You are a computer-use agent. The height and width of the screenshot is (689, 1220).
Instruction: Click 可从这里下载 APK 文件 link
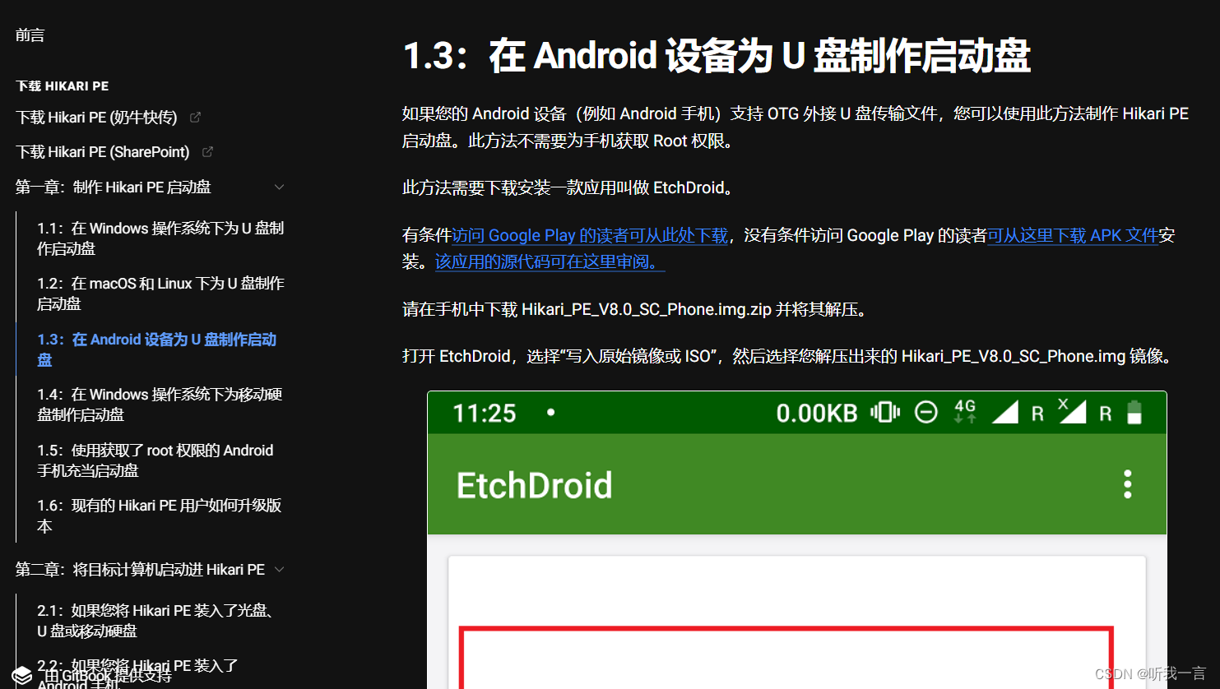point(1073,236)
